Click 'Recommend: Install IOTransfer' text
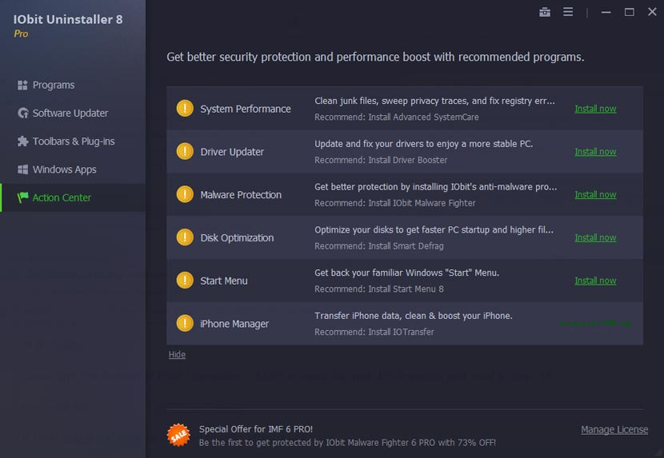This screenshot has width=664, height=458. [374, 332]
